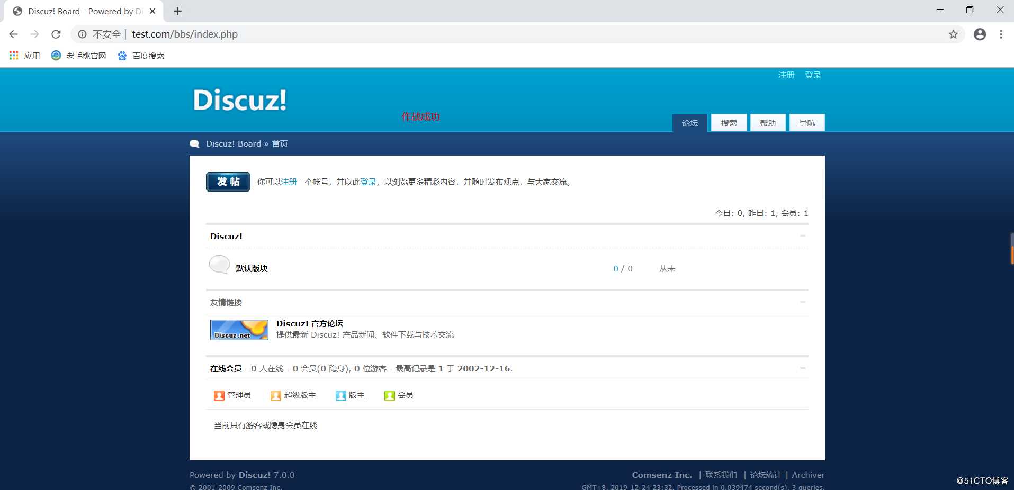Collapse the 友情链接 section
This screenshot has height=490, width=1014.
803,302
